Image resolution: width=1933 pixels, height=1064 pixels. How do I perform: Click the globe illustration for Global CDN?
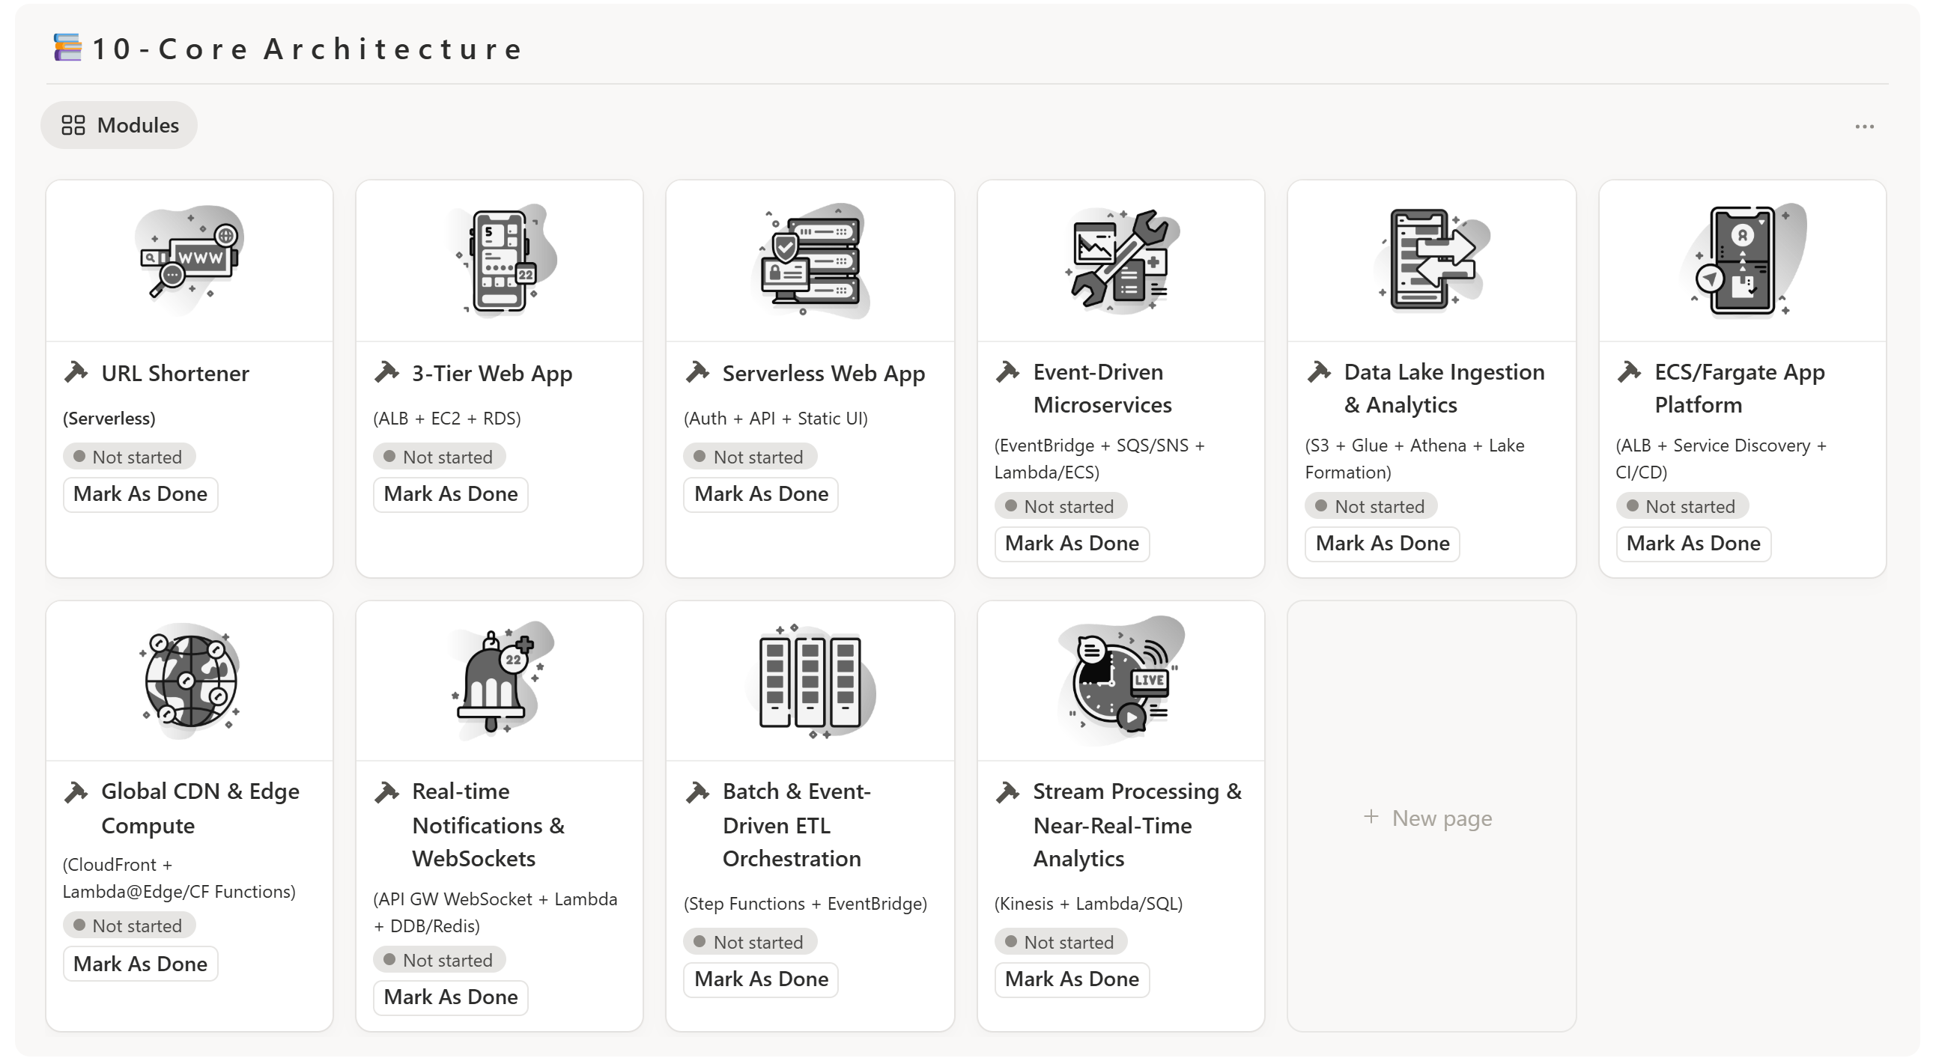[189, 681]
